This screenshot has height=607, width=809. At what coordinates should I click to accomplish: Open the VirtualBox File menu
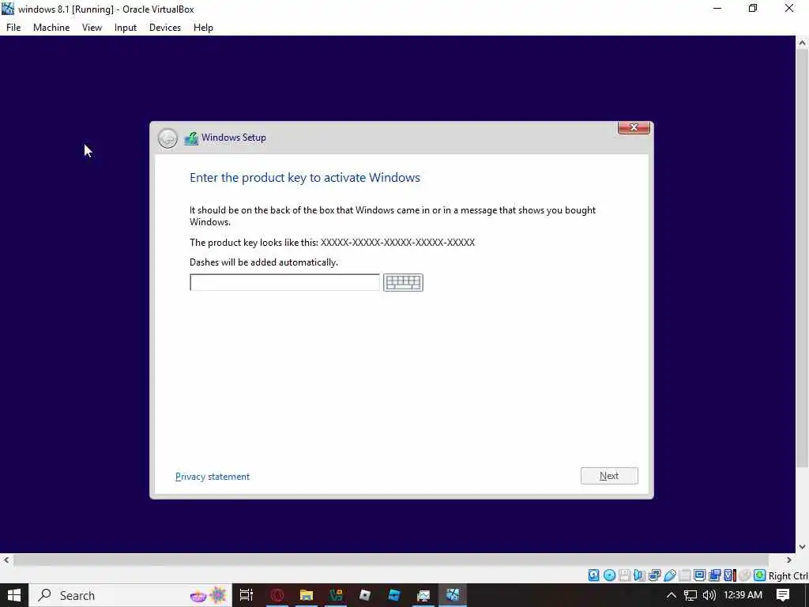coord(13,28)
